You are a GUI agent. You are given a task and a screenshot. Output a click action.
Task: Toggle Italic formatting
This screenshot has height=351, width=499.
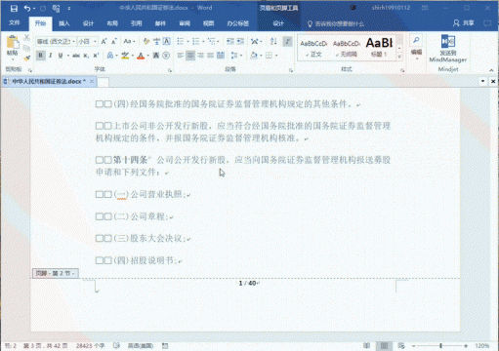(51, 56)
